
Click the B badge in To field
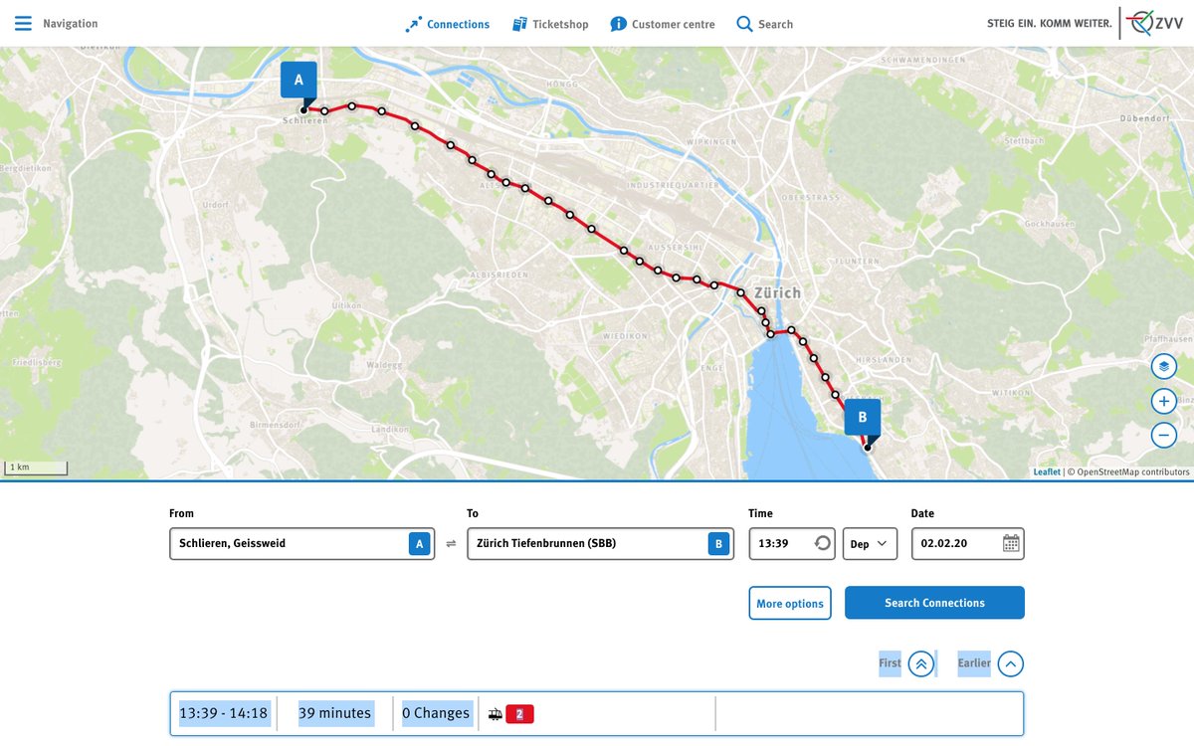[x=718, y=544]
